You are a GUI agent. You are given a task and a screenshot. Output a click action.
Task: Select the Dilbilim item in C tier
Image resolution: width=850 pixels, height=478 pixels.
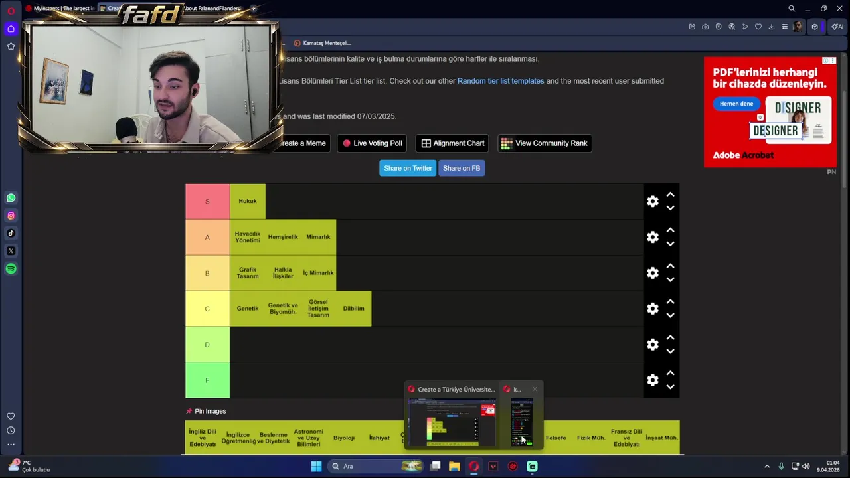354,309
